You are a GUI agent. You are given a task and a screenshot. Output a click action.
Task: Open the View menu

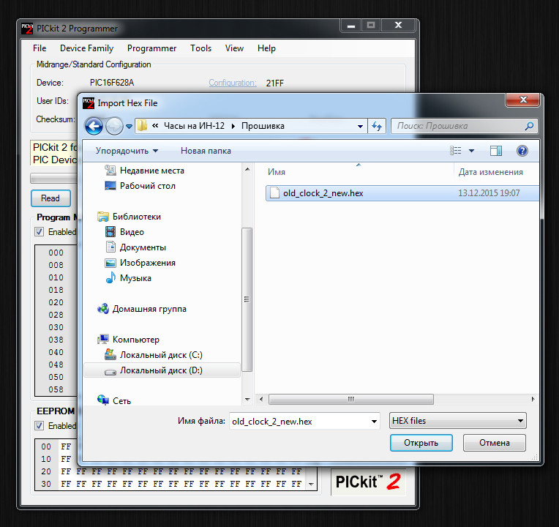click(235, 48)
